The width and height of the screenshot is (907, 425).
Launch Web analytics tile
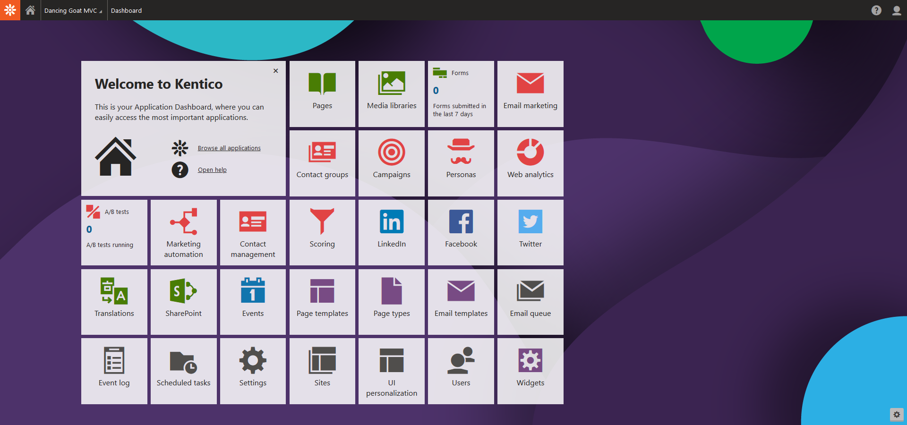531,163
